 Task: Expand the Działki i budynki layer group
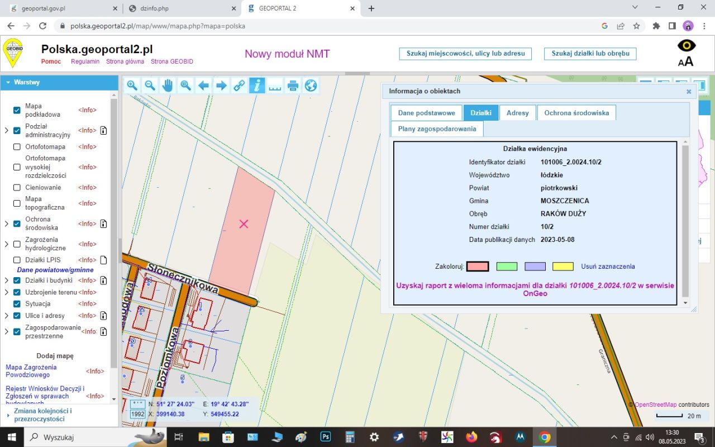(7, 280)
